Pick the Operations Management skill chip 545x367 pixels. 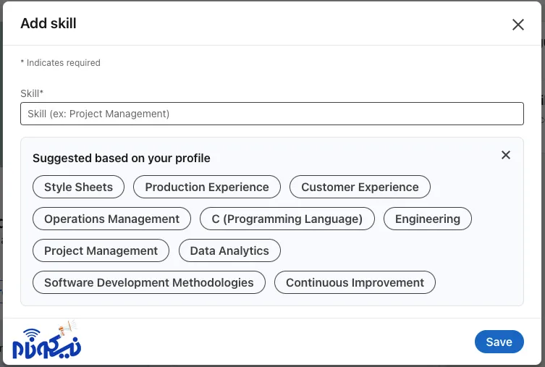[x=111, y=219]
